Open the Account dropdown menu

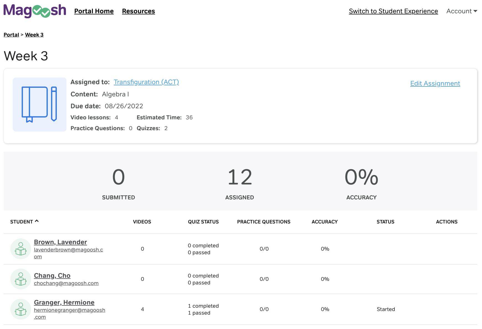pyautogui.click(x=462, y=11)
